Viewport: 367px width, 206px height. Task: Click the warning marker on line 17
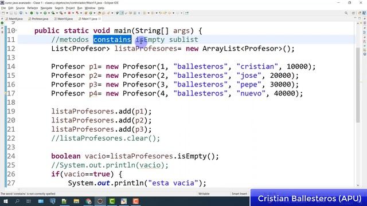tap(6, 93)
